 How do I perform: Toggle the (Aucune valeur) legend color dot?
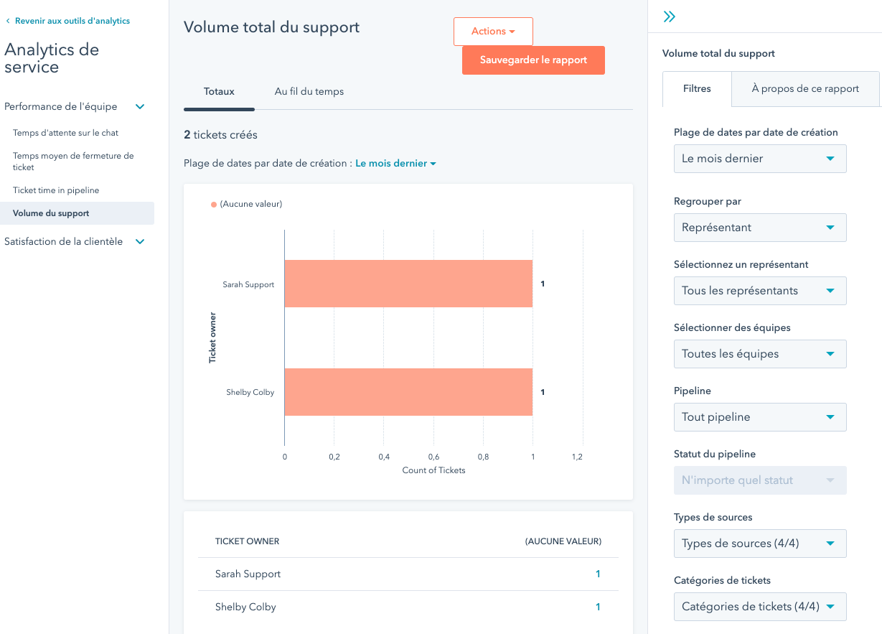point(214,205)
